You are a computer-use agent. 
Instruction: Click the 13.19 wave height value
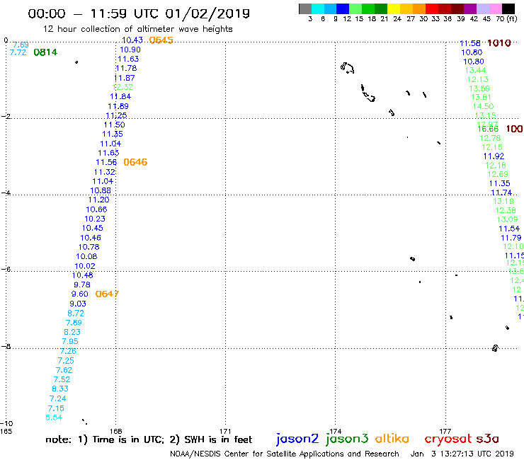[503, 201]
